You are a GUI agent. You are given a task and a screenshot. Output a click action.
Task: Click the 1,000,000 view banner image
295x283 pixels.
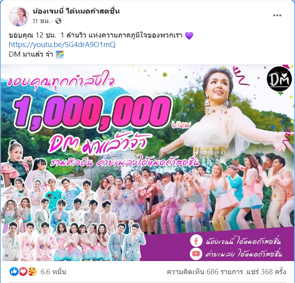[147, 163]
